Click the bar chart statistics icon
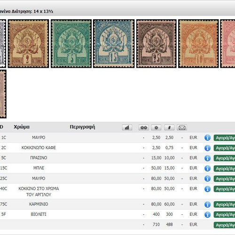This screenshot has height=235, width=235. point(127,127)
